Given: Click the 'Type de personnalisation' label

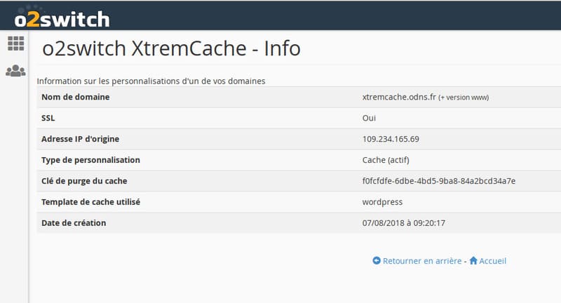Looking at the screenshot, I should (90, 160).
